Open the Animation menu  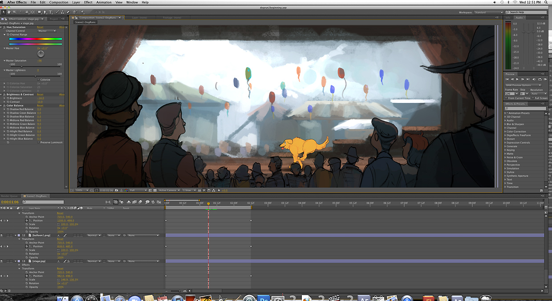[x=104, y=2]
